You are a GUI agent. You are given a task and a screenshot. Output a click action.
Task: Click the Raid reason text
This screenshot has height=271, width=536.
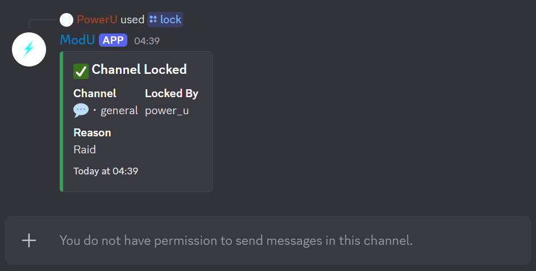[85, 149]
